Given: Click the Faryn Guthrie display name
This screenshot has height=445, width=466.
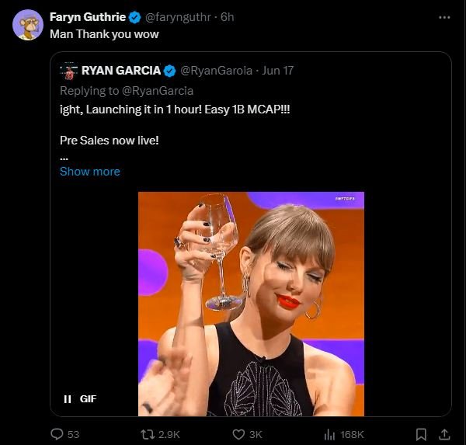Looking at the screenshot, I should 87,17.
